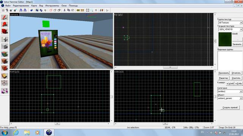Viewport: 243px width, 136px height.
Task: Toggle the 2D grid display
Action: pyautogui.click(x=3, y=10)
